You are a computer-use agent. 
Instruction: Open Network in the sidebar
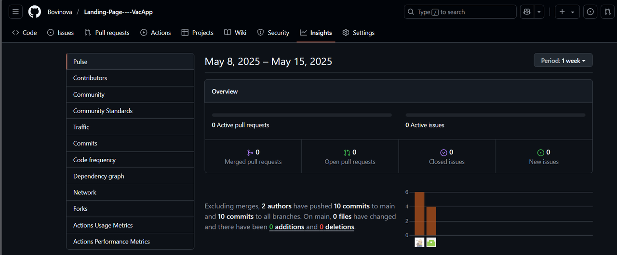[x=130, y=192]
